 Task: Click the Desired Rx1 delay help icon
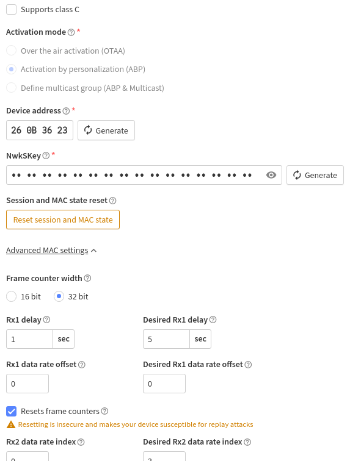(x=213, y=320)
